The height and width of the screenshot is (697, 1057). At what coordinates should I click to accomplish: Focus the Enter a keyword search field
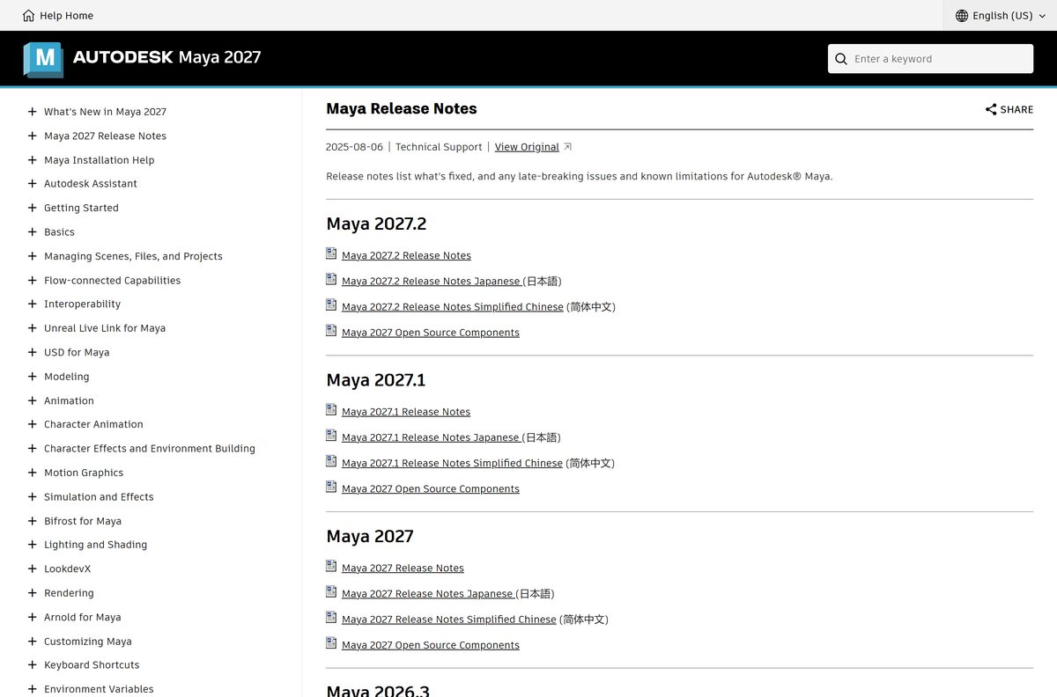pyautogui.click(x=930, y=59)
